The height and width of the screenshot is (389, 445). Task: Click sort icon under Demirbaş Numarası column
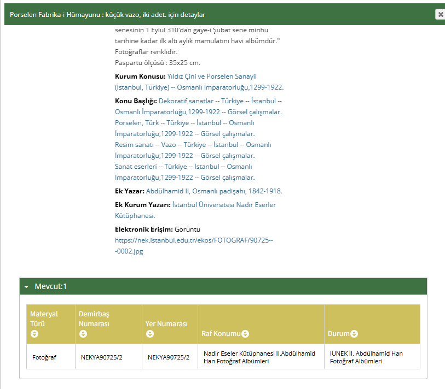point(83,334)
